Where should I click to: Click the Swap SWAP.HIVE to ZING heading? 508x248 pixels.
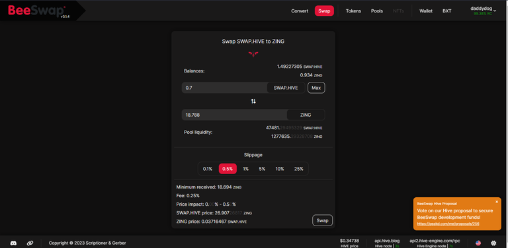click(253, 42)
